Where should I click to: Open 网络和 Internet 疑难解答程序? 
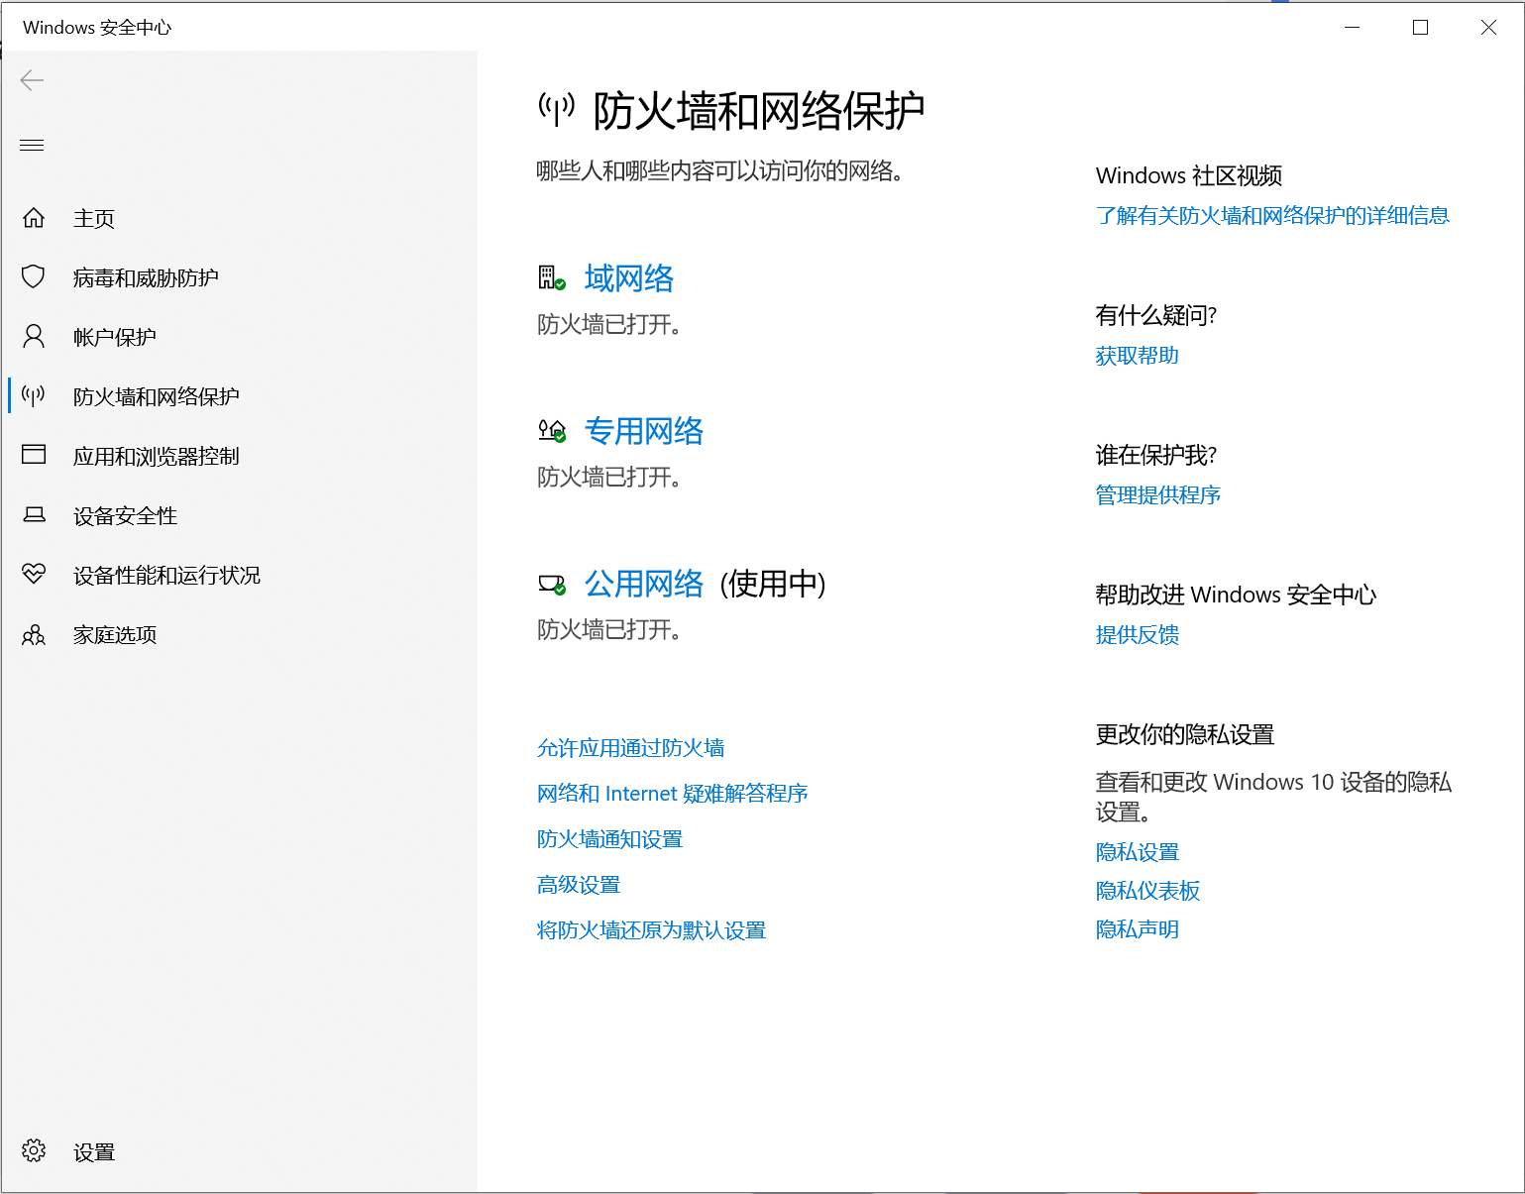click(671, 793)
